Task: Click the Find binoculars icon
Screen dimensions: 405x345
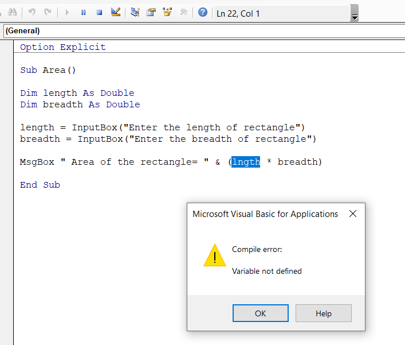Action: [x=12, y=12]
